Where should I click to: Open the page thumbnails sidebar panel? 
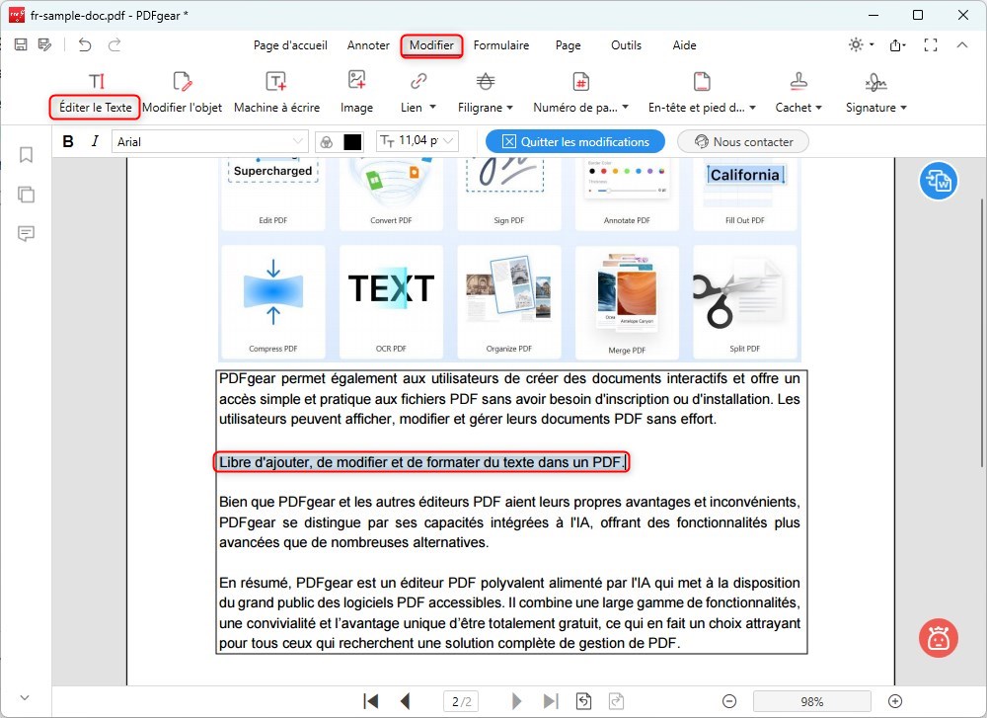click(26, 194)
